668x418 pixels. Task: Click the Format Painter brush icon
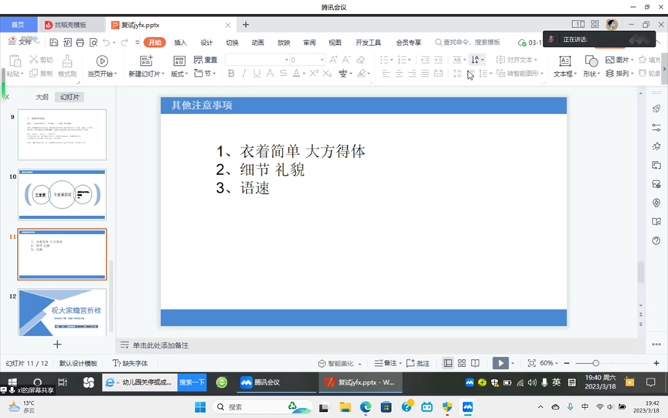point(67,61)
